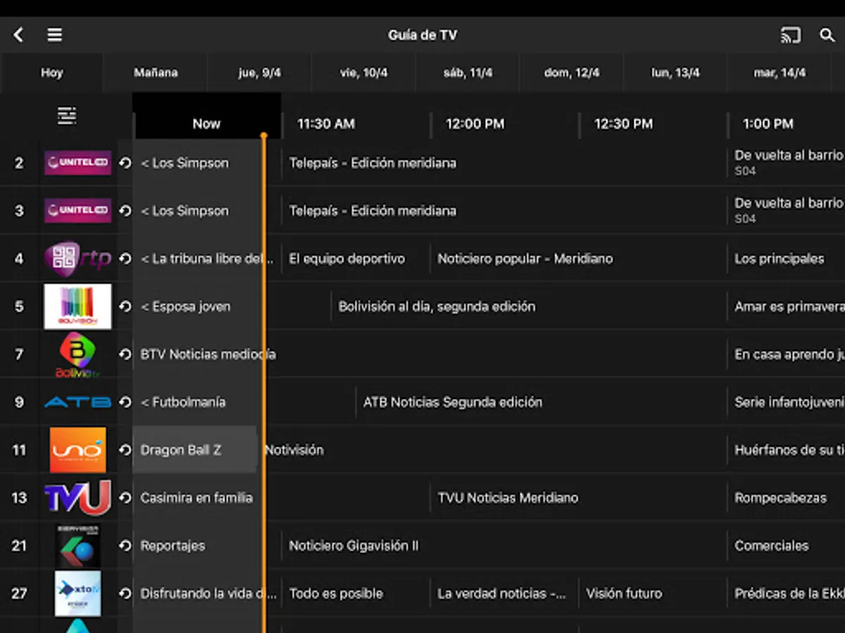Open the hamburger menu
This screenshot has height=633, width=845.
pos(55,34)
